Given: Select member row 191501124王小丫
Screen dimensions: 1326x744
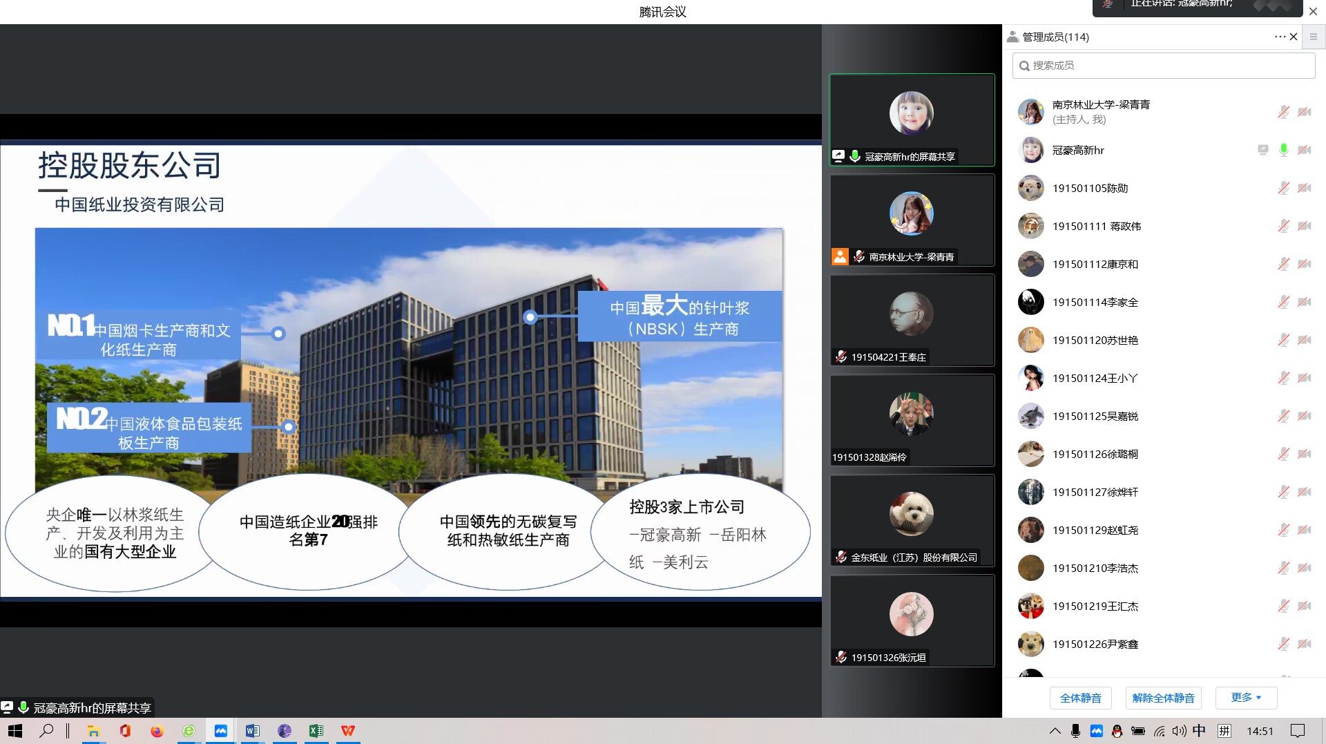Looking at the screenshot, I should coord(1164,378).
